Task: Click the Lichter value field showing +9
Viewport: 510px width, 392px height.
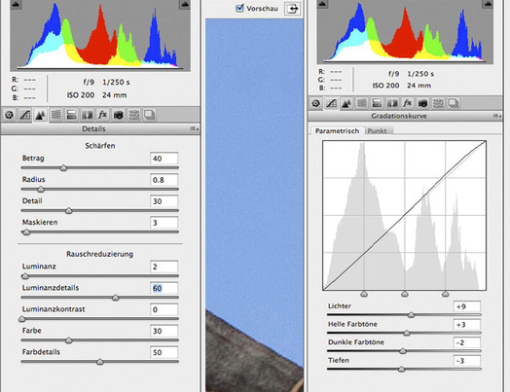Action: (x=467, y=306)
